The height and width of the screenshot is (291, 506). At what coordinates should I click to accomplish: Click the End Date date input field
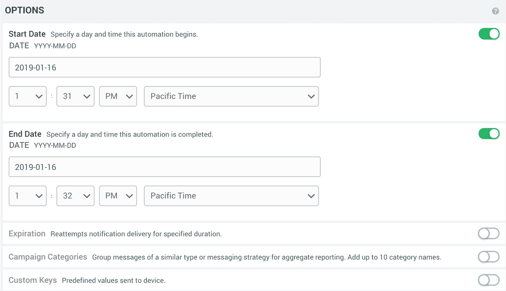(164, 167)
